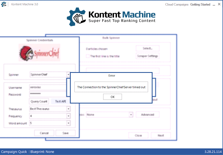The image size is (223, 155).
Task: Click the SpinnerChief logo image
Action: click(x=40, y=53)
